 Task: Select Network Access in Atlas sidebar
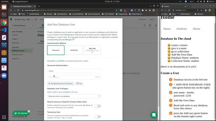18,54
